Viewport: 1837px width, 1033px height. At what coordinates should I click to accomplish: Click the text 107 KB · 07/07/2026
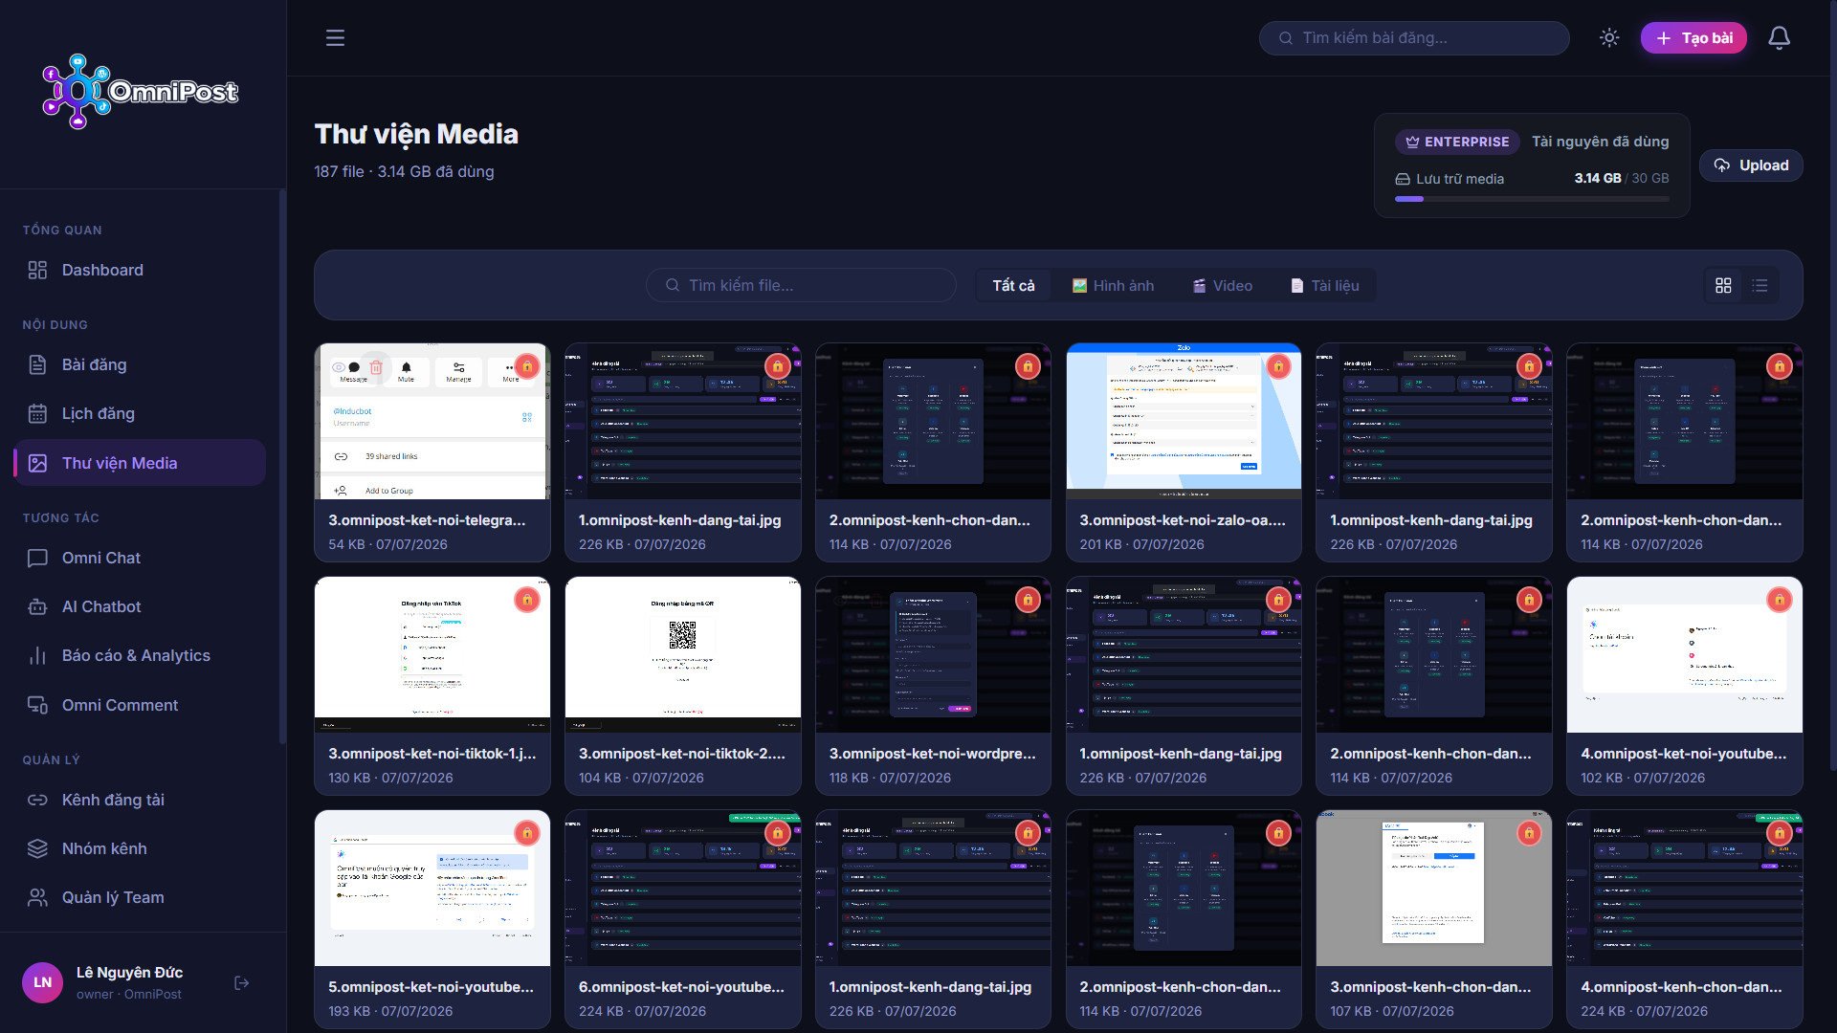1392,1011
